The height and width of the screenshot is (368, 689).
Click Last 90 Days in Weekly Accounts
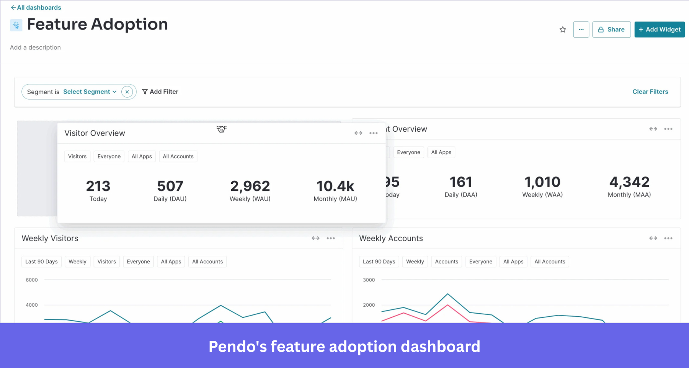[379, 262]
